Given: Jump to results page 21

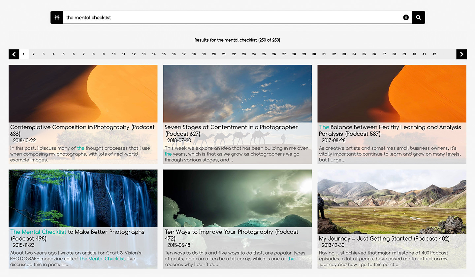Looking at the screenshot, I should click(224, 54).
